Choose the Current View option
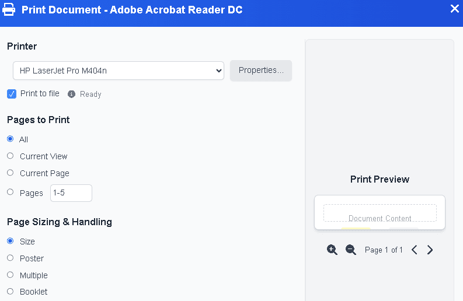 11,156
